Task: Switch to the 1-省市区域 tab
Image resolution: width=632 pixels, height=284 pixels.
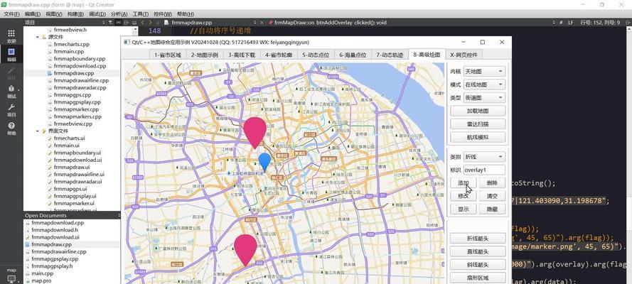Action: pyautogui.click(x=168, y=55)
